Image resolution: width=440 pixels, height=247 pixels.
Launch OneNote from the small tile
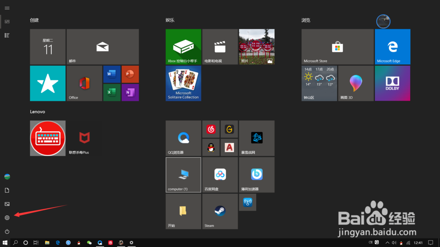(130, 92)
